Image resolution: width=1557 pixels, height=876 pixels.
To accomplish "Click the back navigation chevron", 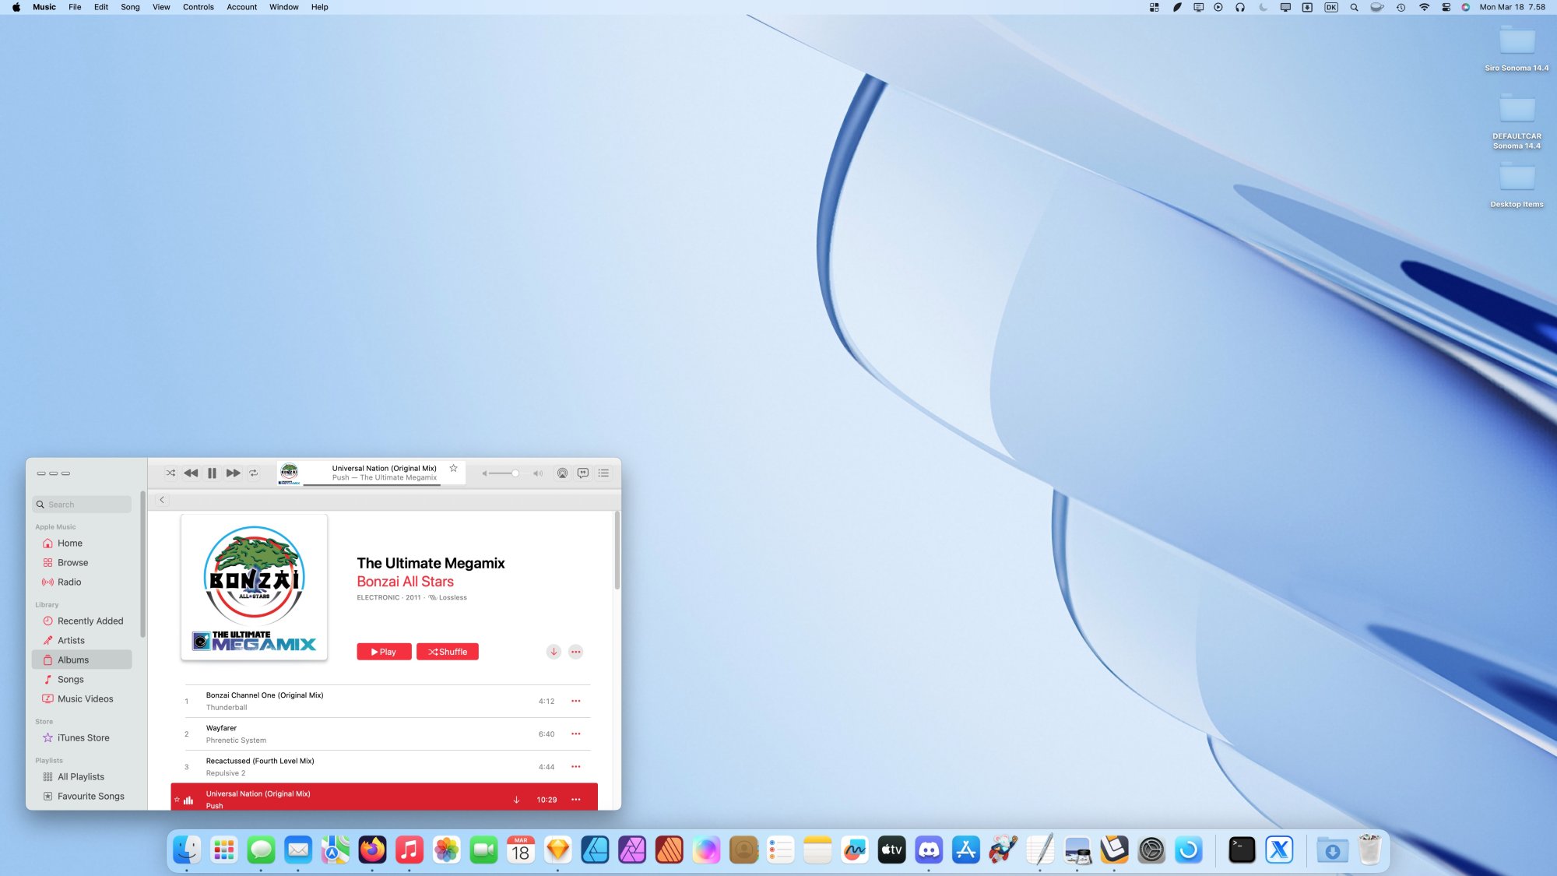I will 162,500.
